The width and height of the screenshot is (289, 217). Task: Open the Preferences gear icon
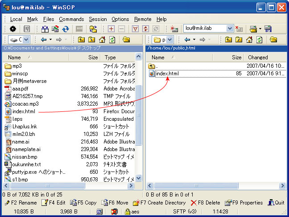click(13, 29)
